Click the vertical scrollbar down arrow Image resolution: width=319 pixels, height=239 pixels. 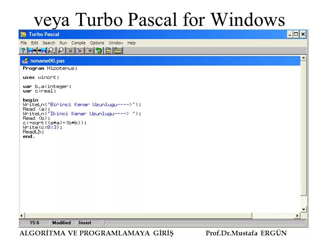303,209
